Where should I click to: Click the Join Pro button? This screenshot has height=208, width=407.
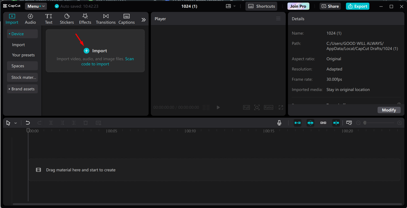click(298, 6)
